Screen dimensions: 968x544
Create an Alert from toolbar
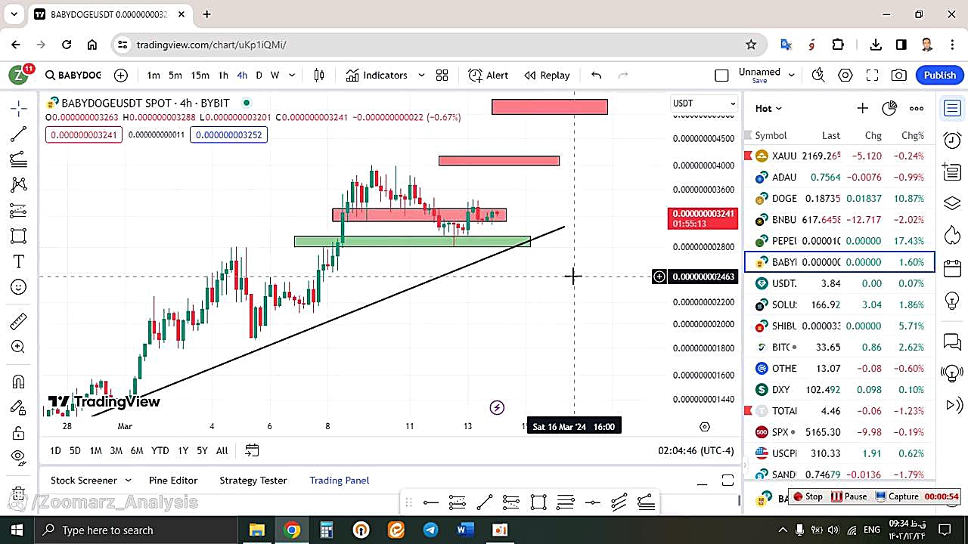click(488, 76)
